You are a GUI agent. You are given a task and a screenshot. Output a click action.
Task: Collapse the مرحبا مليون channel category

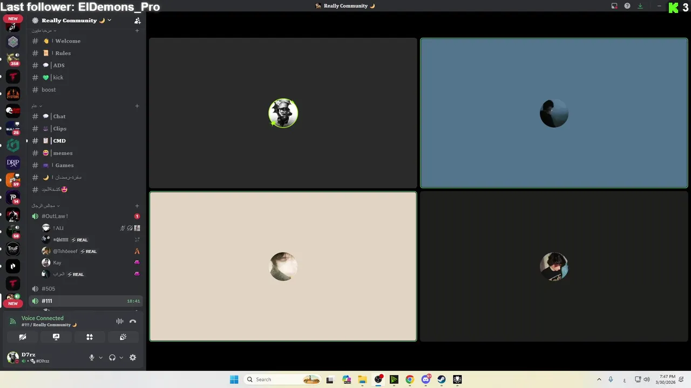(x=44, y=31)
